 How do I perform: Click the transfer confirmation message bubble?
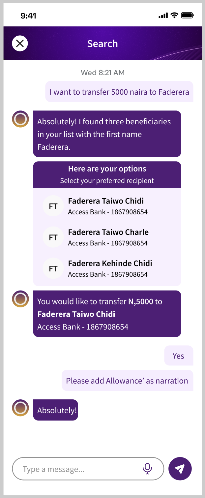click(x=107, y=314)
